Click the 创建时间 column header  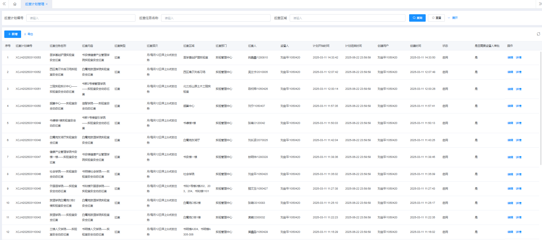(x=415, y=46)
